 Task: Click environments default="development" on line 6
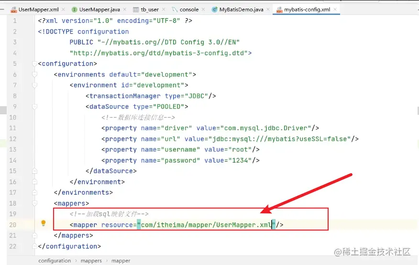click(125, 74)
